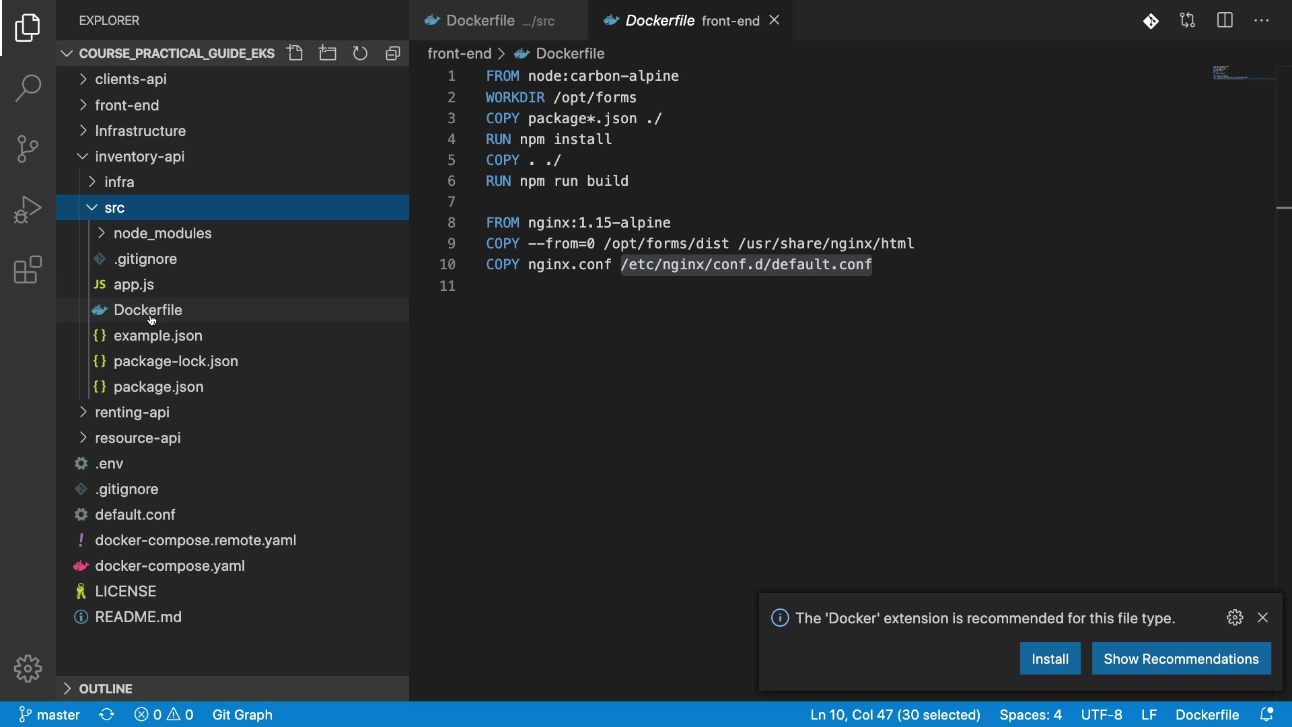The height and width of the screenshot is (727, 1292).
Task: Expand the node_modules folder
Action: (162, 234)
